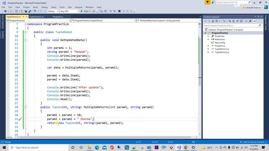This screenshot has width=269, height=151.
Task: Switch to the Program.cs editor tab
Action: coord(58,17)
